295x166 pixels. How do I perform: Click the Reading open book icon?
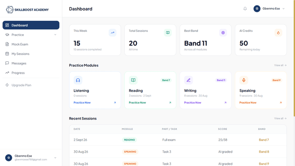pos(133,80)
